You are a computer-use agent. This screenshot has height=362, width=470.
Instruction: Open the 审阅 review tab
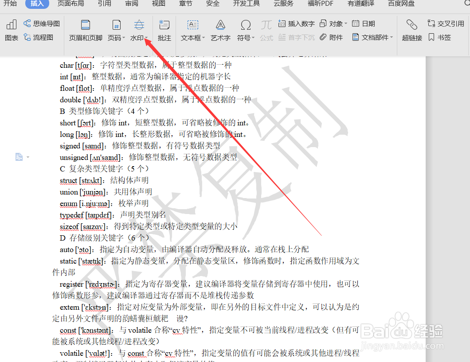point(131,4)
